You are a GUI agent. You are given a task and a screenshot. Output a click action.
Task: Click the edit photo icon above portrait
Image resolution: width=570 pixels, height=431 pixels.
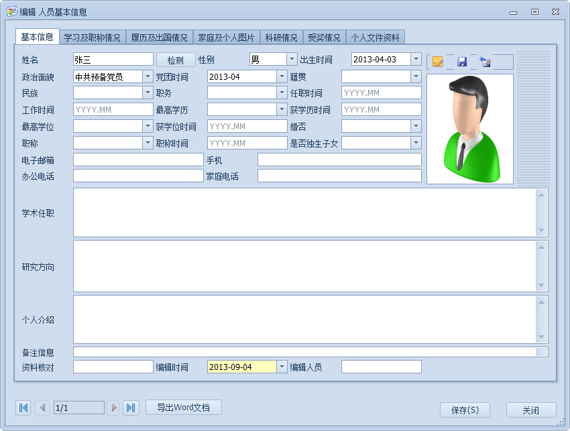437,62
